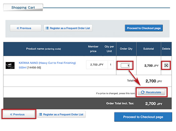This screenshot has width=176, height=131.
Task: Click the delete X icon for KATANA NANO
Action: click(x=166, y=65)
